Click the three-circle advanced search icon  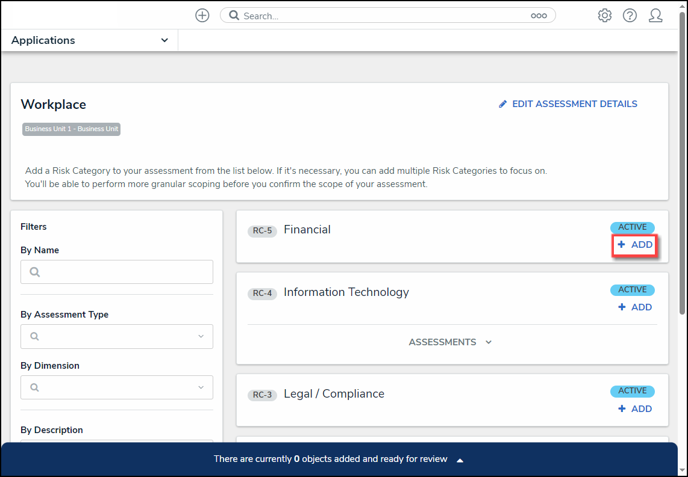pos(539,16)
